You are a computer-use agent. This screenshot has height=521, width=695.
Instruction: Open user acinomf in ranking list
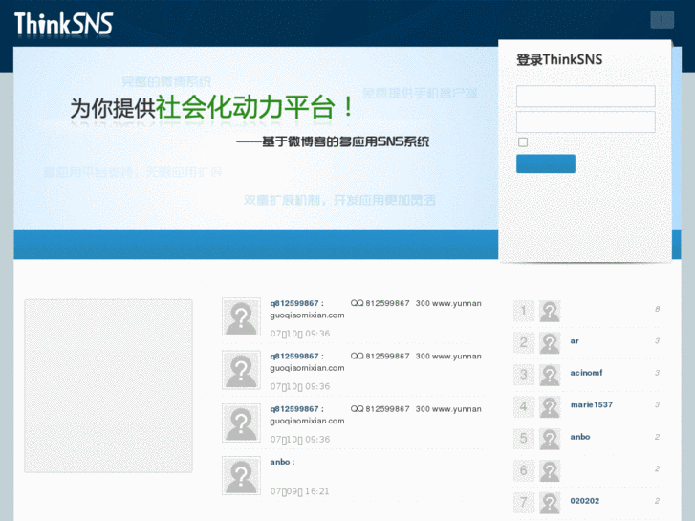(586, 373)
